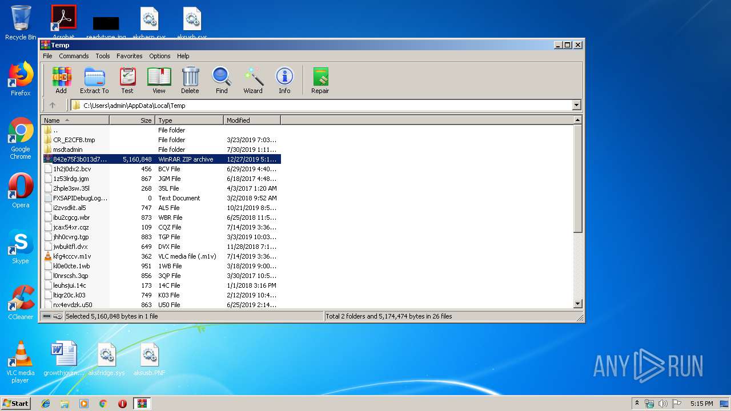Click the drive icon in status bar
Viewport: 731px width, 411px height.
pyautogui.click(x=47, y=316)
